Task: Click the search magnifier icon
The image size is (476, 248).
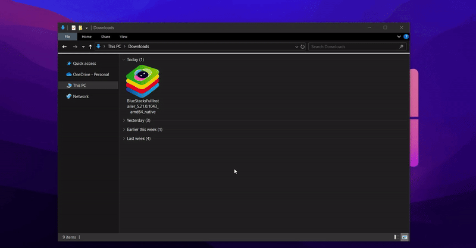Action: pos(401,47)
